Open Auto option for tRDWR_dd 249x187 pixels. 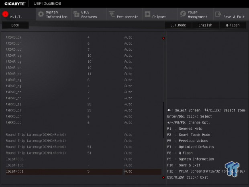[128, 74]
